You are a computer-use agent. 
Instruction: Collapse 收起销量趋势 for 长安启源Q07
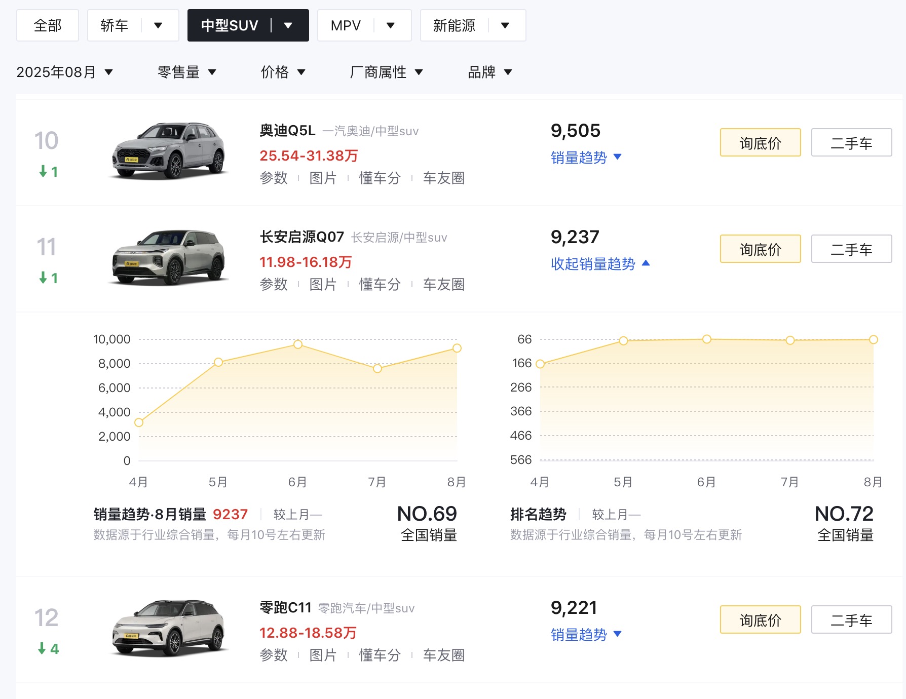(x=600, y=264)
